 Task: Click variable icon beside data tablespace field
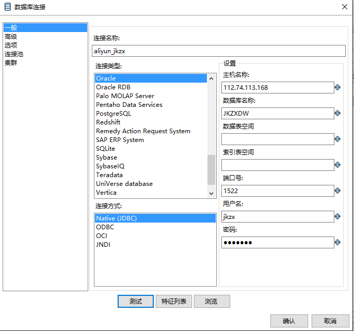click(x=337, y=139)
